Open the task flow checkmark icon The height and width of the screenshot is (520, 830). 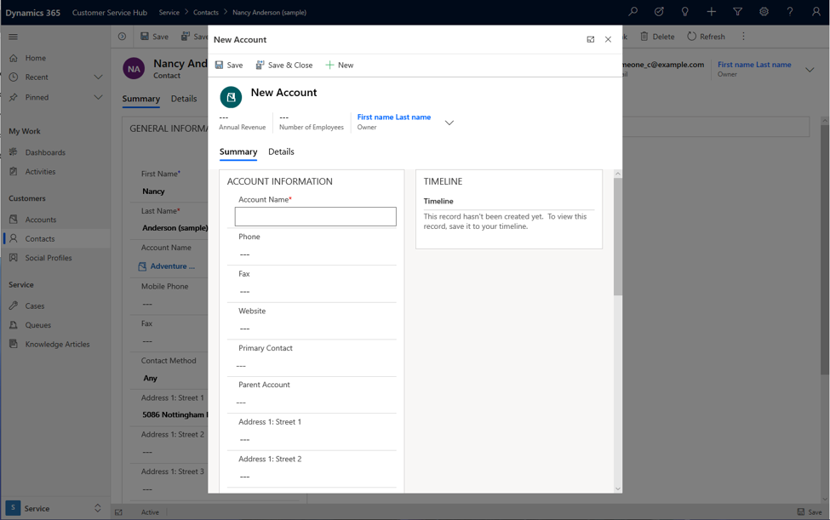click(659, 12)
